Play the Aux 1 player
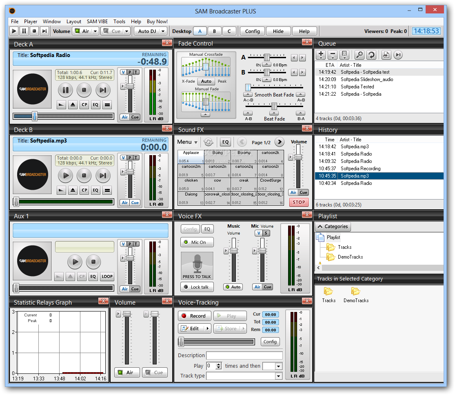The width and height of the screenshot is (455, 395). [75, 262]
